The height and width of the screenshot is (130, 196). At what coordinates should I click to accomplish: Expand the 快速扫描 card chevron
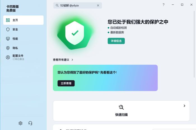click(184, 106)
